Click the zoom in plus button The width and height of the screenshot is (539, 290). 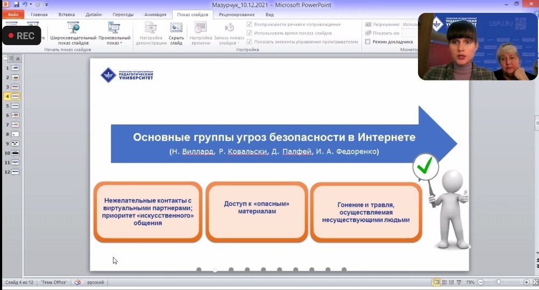[526, 282]
